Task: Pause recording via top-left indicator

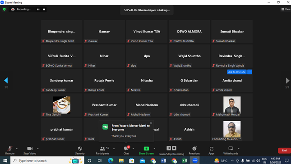Action: click(38, 9)
